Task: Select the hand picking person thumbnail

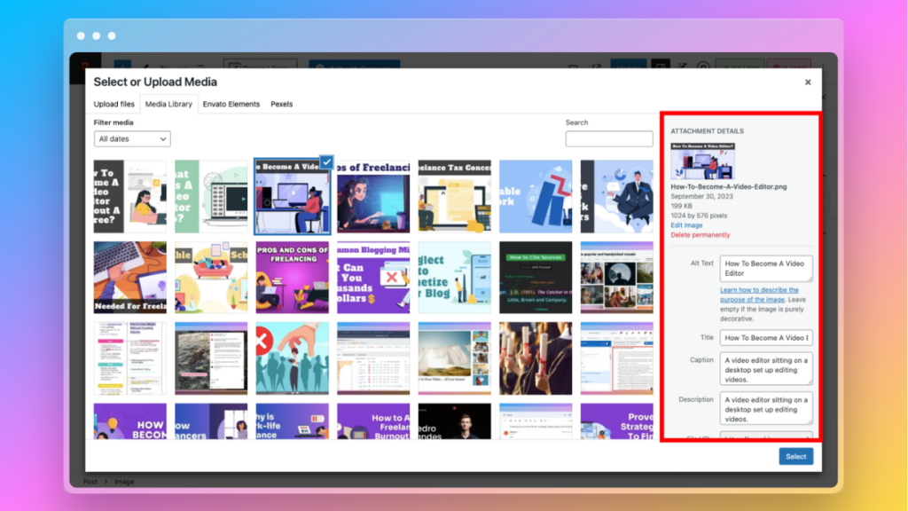Action: [292, 358]
